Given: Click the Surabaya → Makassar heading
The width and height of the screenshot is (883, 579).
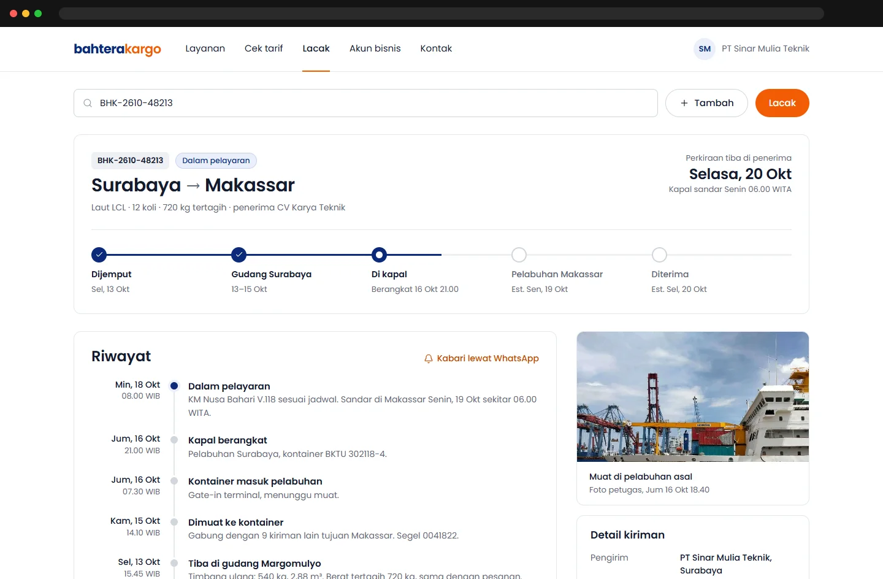Looking at the screenshot, I should point(193,185).
